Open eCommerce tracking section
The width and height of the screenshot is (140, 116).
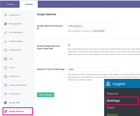(18, 76)
